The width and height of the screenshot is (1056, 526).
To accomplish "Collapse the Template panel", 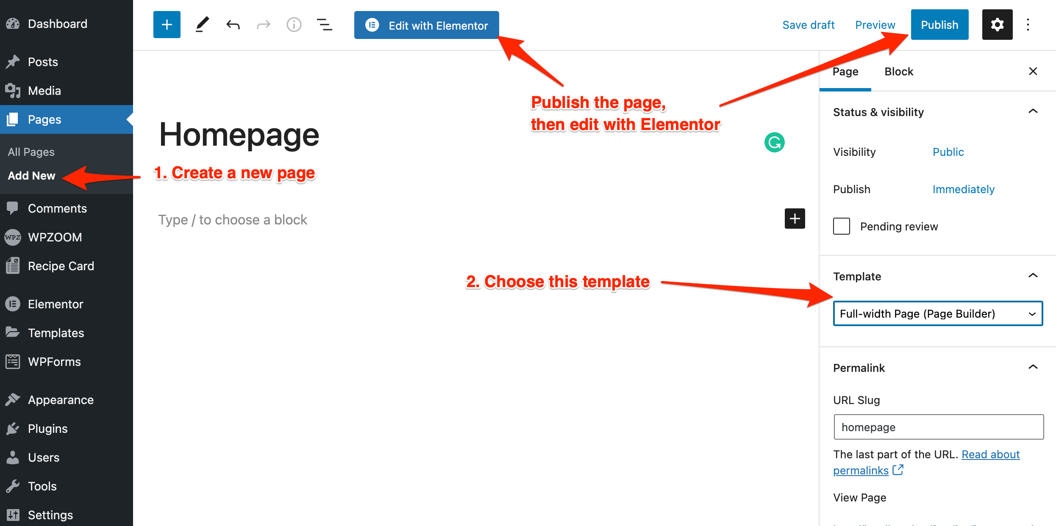I will coord(937,276).
